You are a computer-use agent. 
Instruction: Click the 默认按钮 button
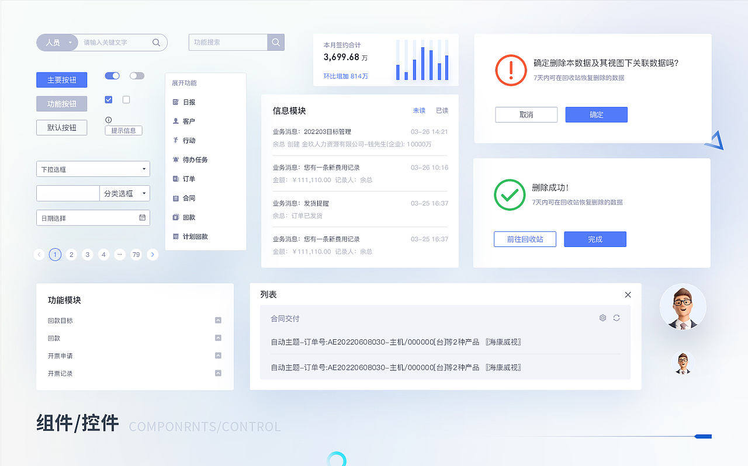coord(61,127)
